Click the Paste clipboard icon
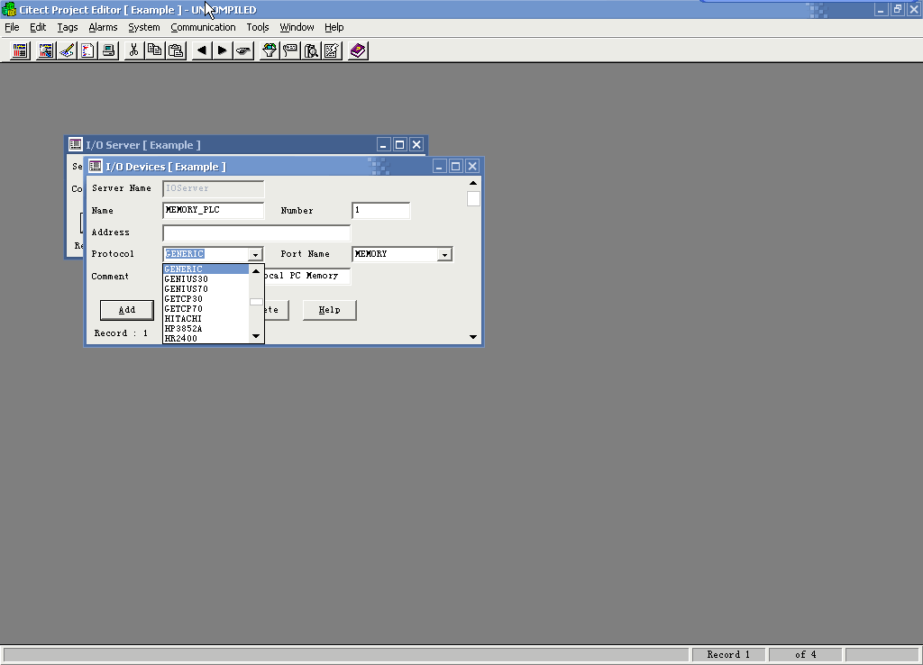Viewport: 923px width, 665px height. [x=176, y=50]
